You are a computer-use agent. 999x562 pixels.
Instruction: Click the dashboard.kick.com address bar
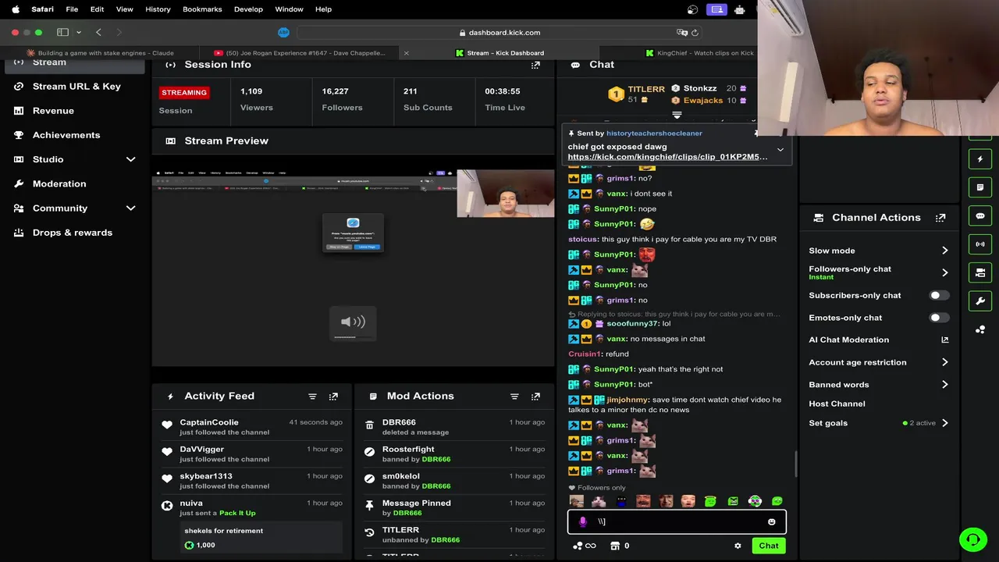click(499, 33)
